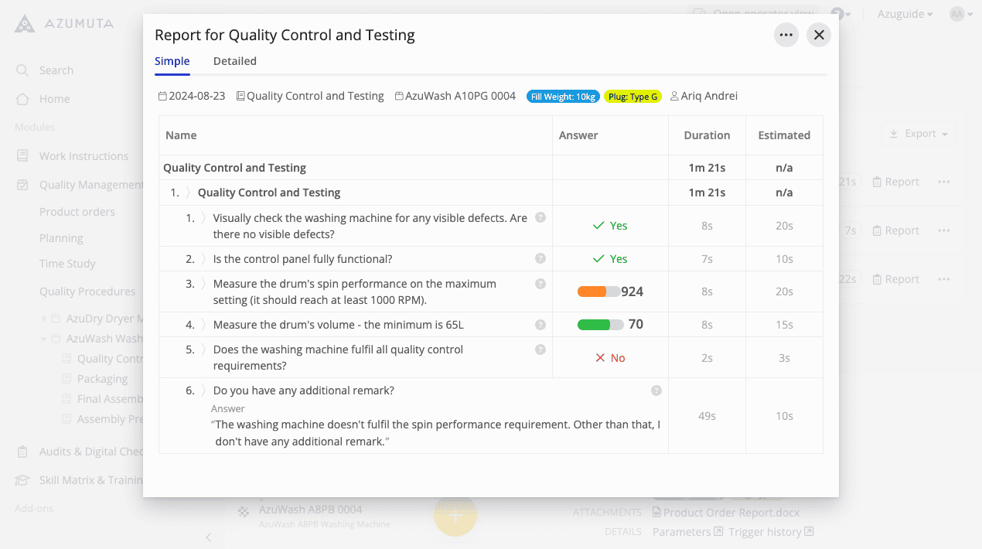Click help icon for control panel question

(540, 258)
